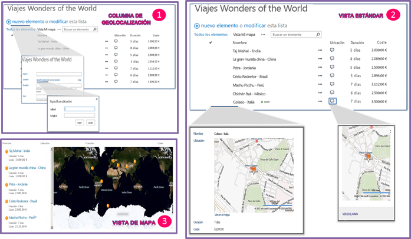Click Latitud field in Especificar ubicación dialog
The height and width of the screenshot is (239, 411).
click(x=80, y=109)
